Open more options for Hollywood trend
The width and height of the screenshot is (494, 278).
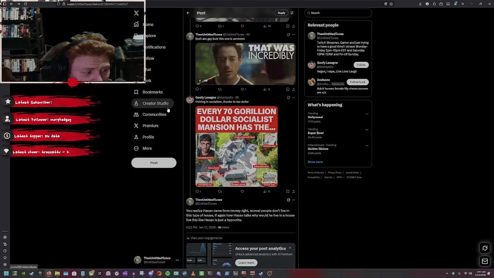click(367, 114)
